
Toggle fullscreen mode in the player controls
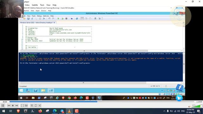point(22,105)
